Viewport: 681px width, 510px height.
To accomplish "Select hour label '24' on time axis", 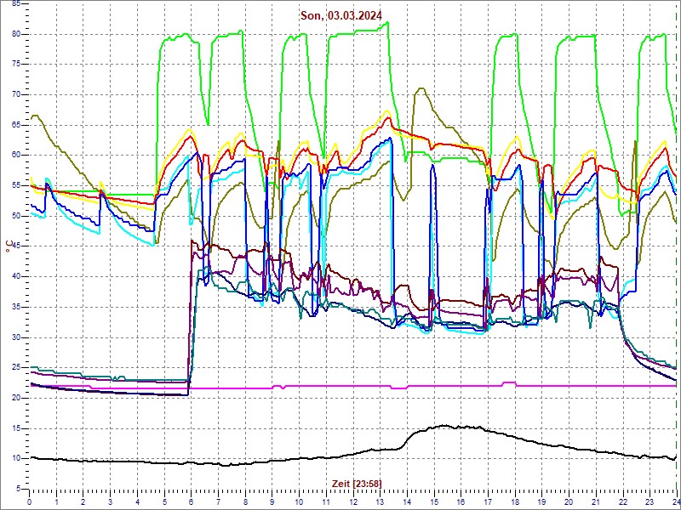I will click(x=675, y=501).
